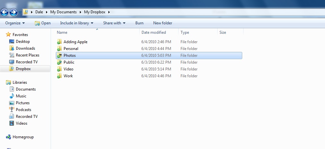Select the Work folder icon
325x149 pixels.
59,76
